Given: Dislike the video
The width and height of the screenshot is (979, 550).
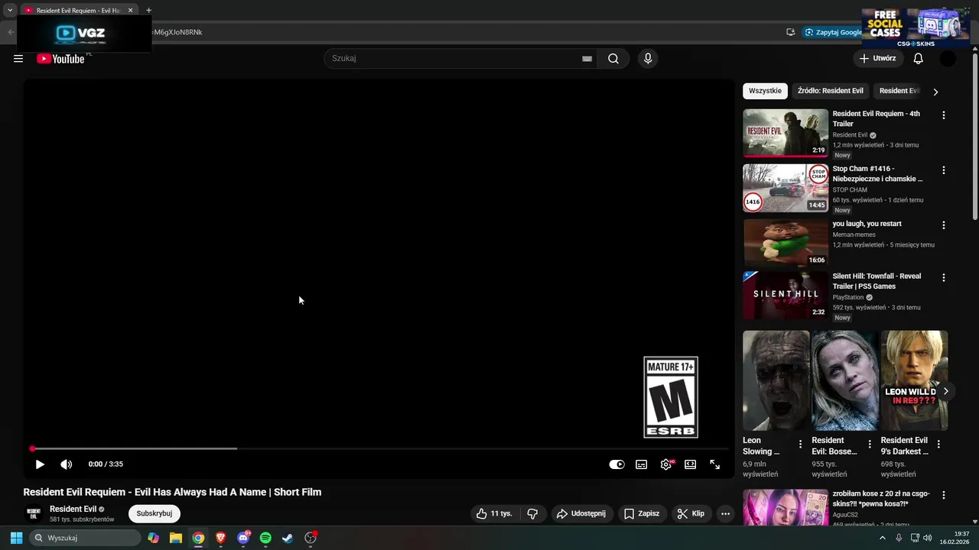Looking at the screenshot, I should pos(533,514).
